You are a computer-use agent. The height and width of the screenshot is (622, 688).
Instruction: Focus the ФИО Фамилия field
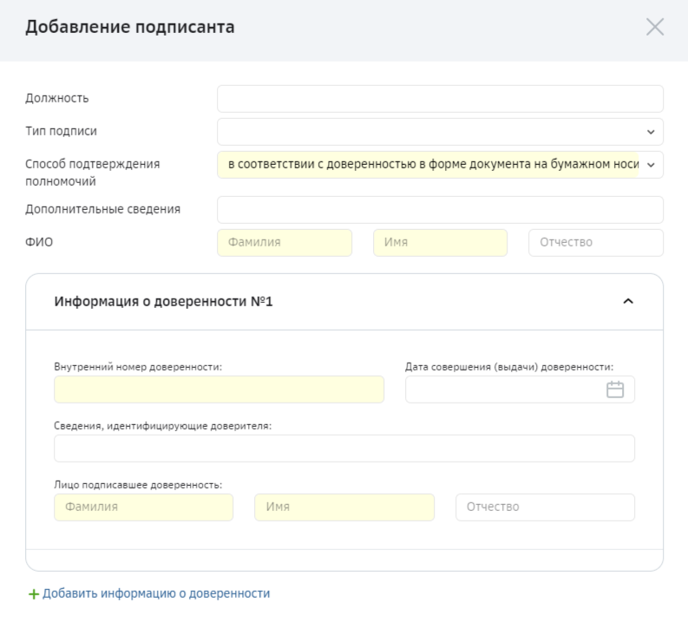pyautogui.click(x=285, y=243)
